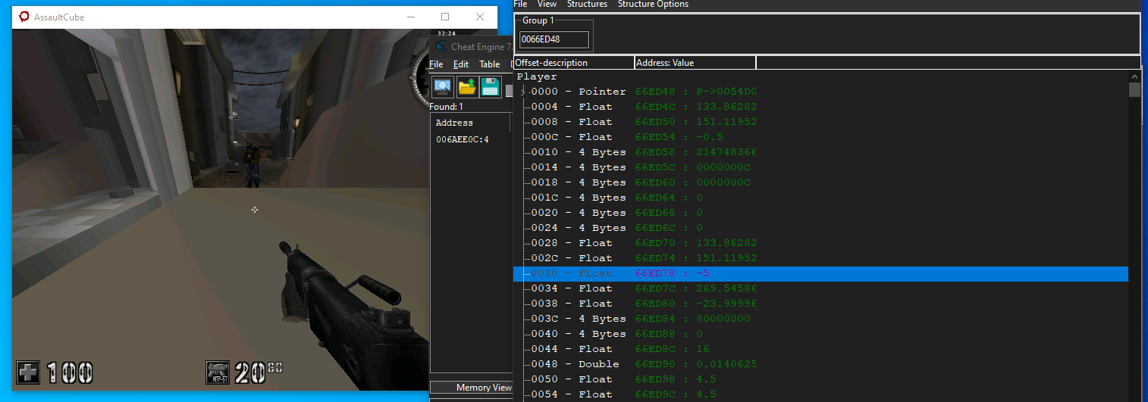Image resolution: width=1148 pixels, height=402 pixels.
Task: Click the structure list scrollbar up arrow
Action: pyautogui.click(x=1134, y=76)
